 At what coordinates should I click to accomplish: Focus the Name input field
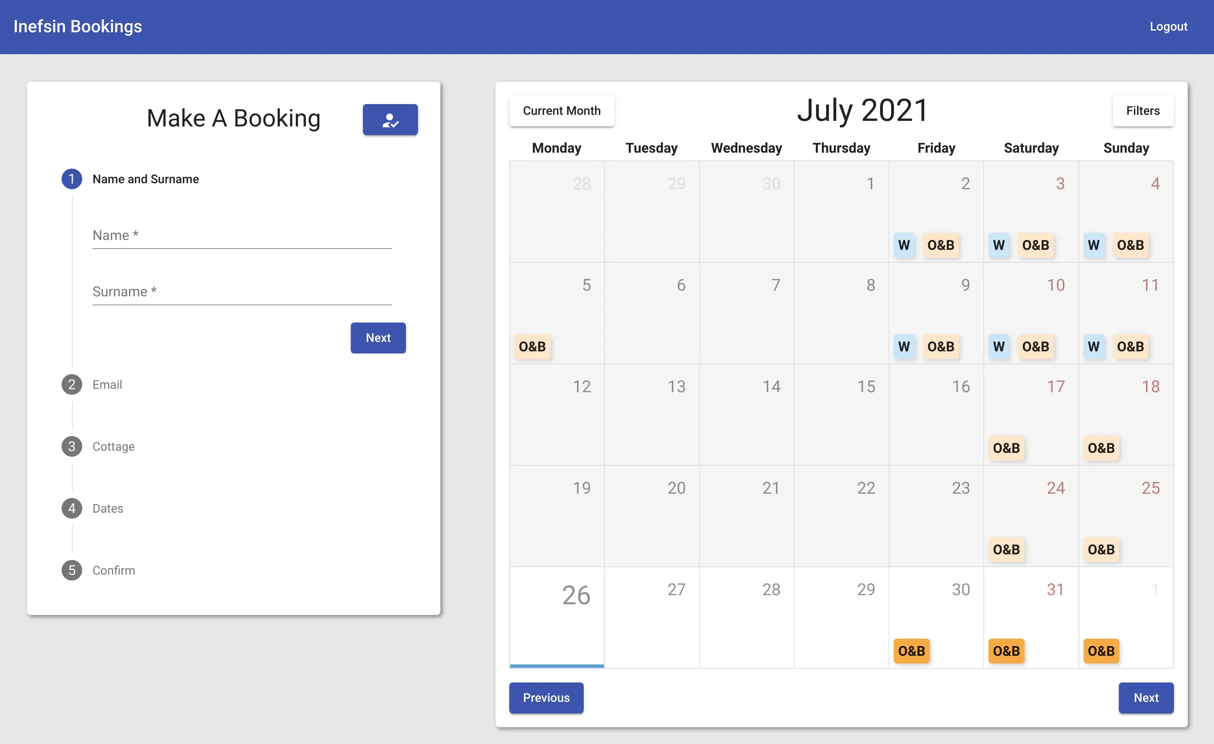click(242, 236)
